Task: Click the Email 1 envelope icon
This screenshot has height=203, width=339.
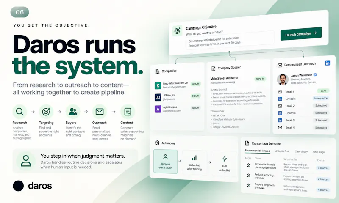Action: tap(280, 92)
